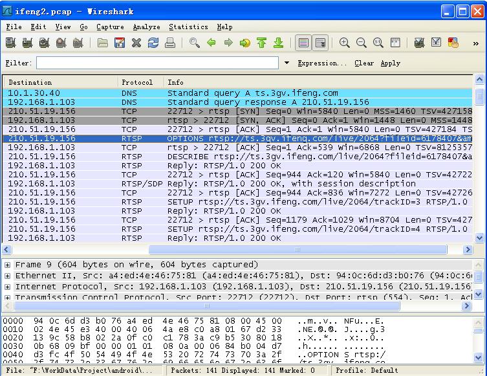This screenshot has height=376, width=487.
Task: Apply the display filter
Action: [x=390, y=63]
